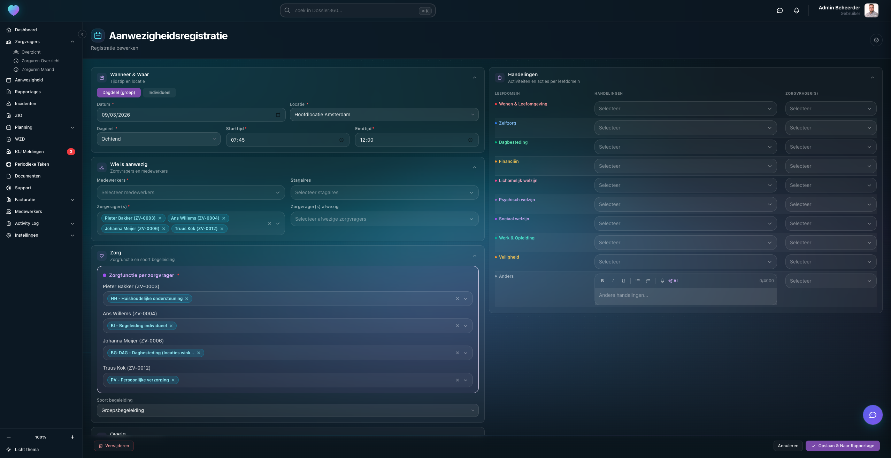Switch to Individueel registration mode

click(x=159, y=93)
